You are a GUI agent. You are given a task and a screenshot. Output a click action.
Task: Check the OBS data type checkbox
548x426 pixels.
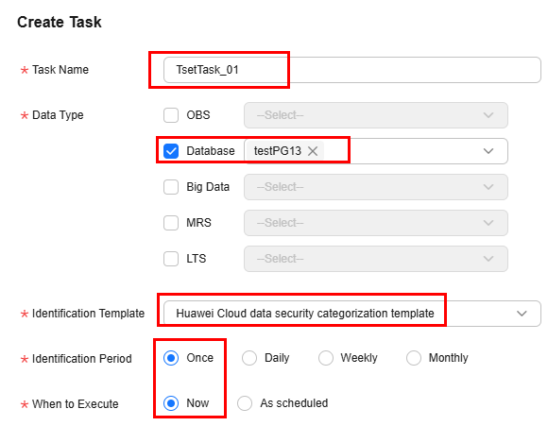click(171, 115)
